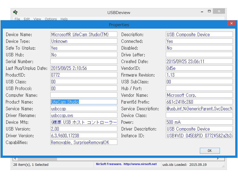Image resolution: width=238 pixels, height=178 pixels.
Task: Click the USB Hub value field
Action: pyautogui.click(x=84, y=55)
